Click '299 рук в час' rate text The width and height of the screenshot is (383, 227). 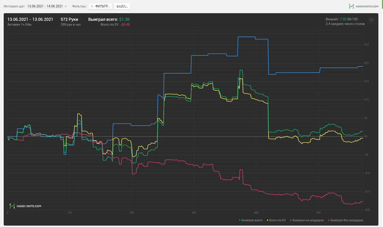pos(71,25)
